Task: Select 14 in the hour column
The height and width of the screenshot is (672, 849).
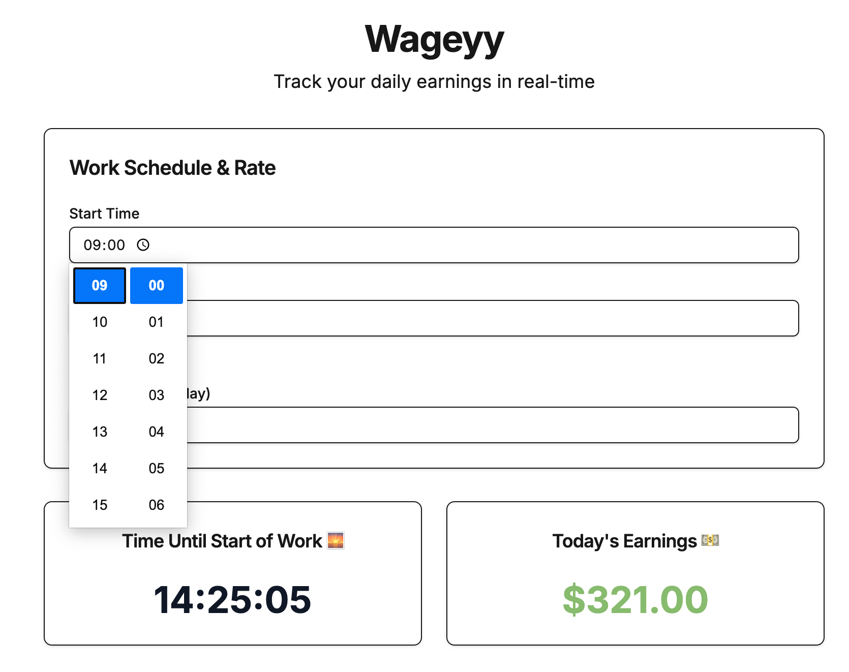Action: [99, 468]
